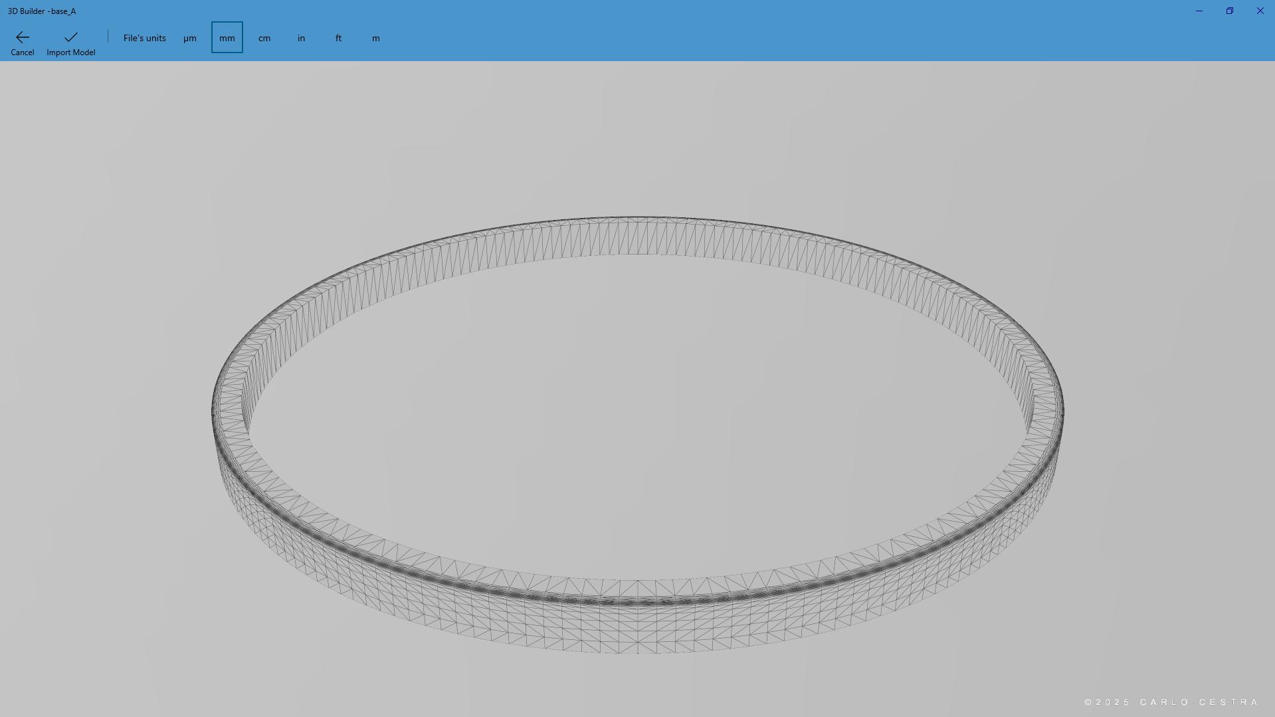Choose the mm unit option
Screen dimensions: 1275x717
pos(227,38)
